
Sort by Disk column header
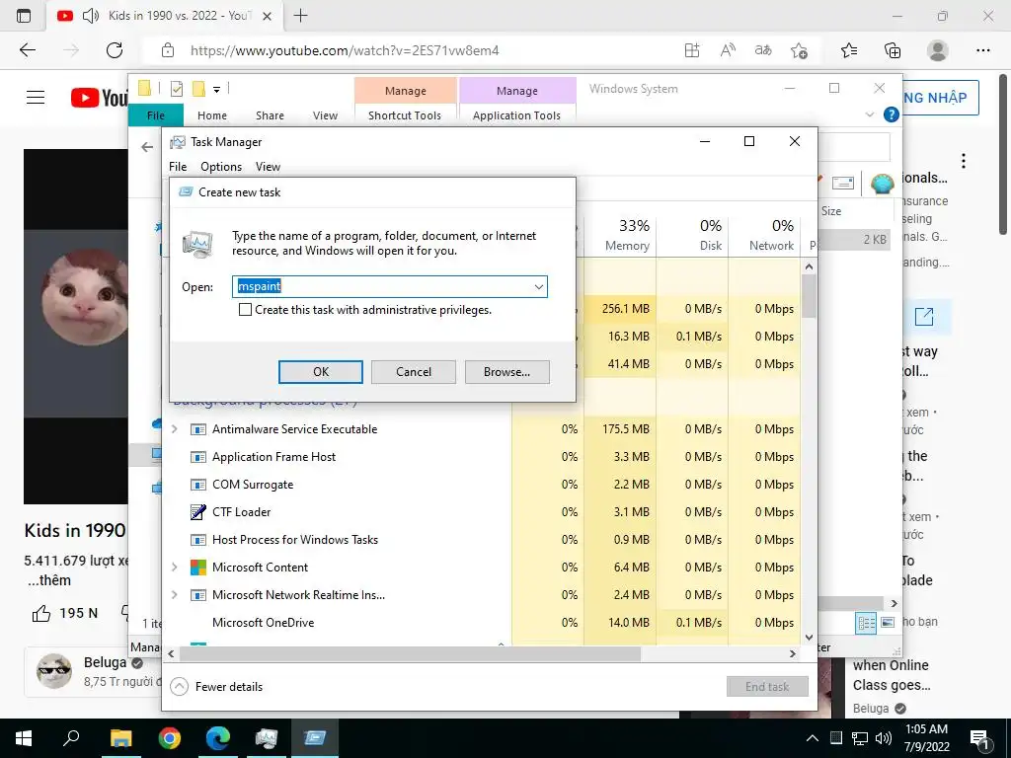[692, 235]
